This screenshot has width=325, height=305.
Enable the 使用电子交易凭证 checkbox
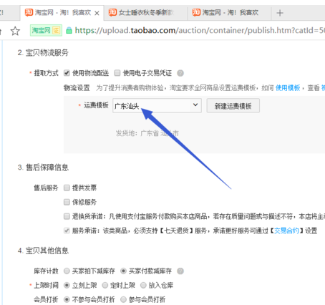coord(117,73)
